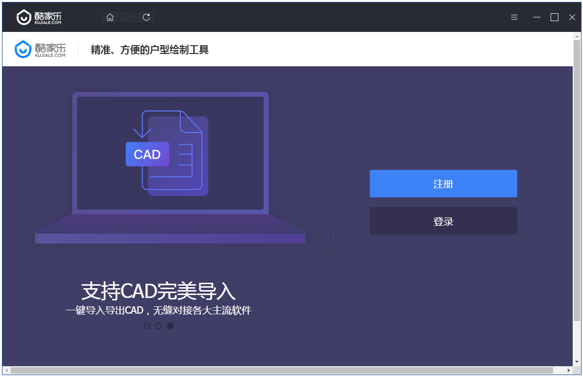The width and height of the screenshot is (583, 377).
Task: Minimize the Kujiale window
Action: [x=536, y=17]
